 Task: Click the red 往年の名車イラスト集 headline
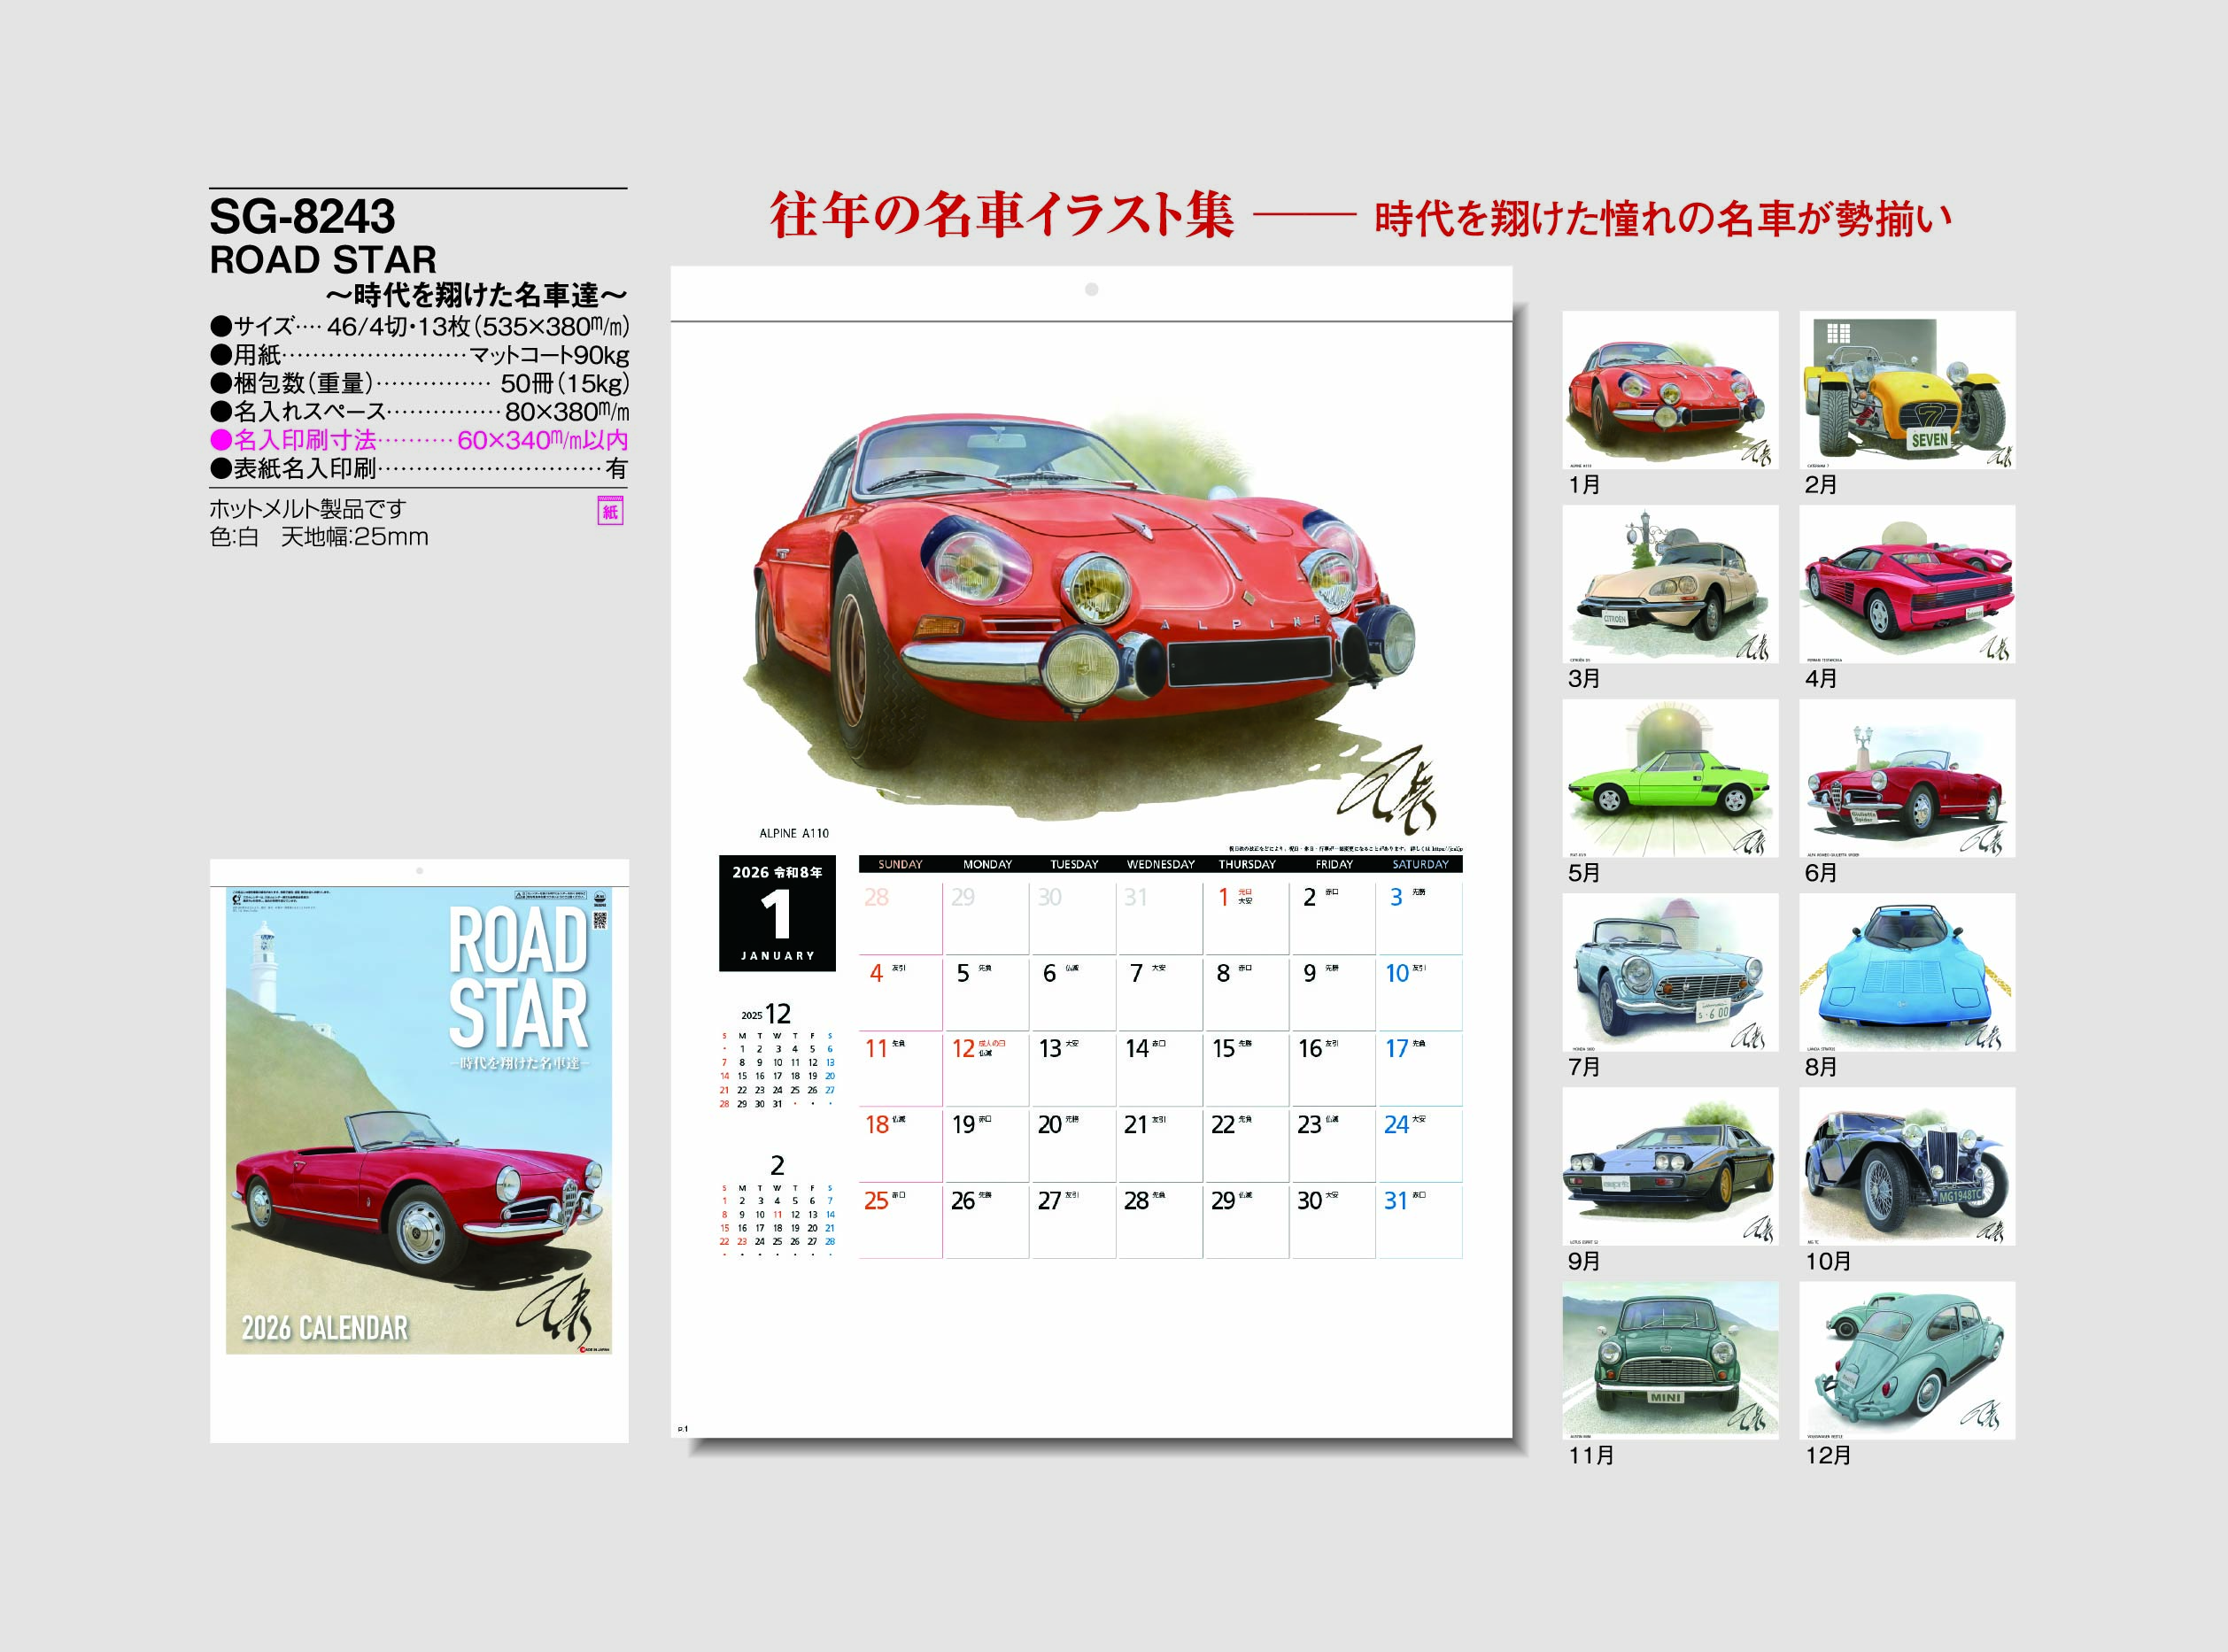[1002, 215]
